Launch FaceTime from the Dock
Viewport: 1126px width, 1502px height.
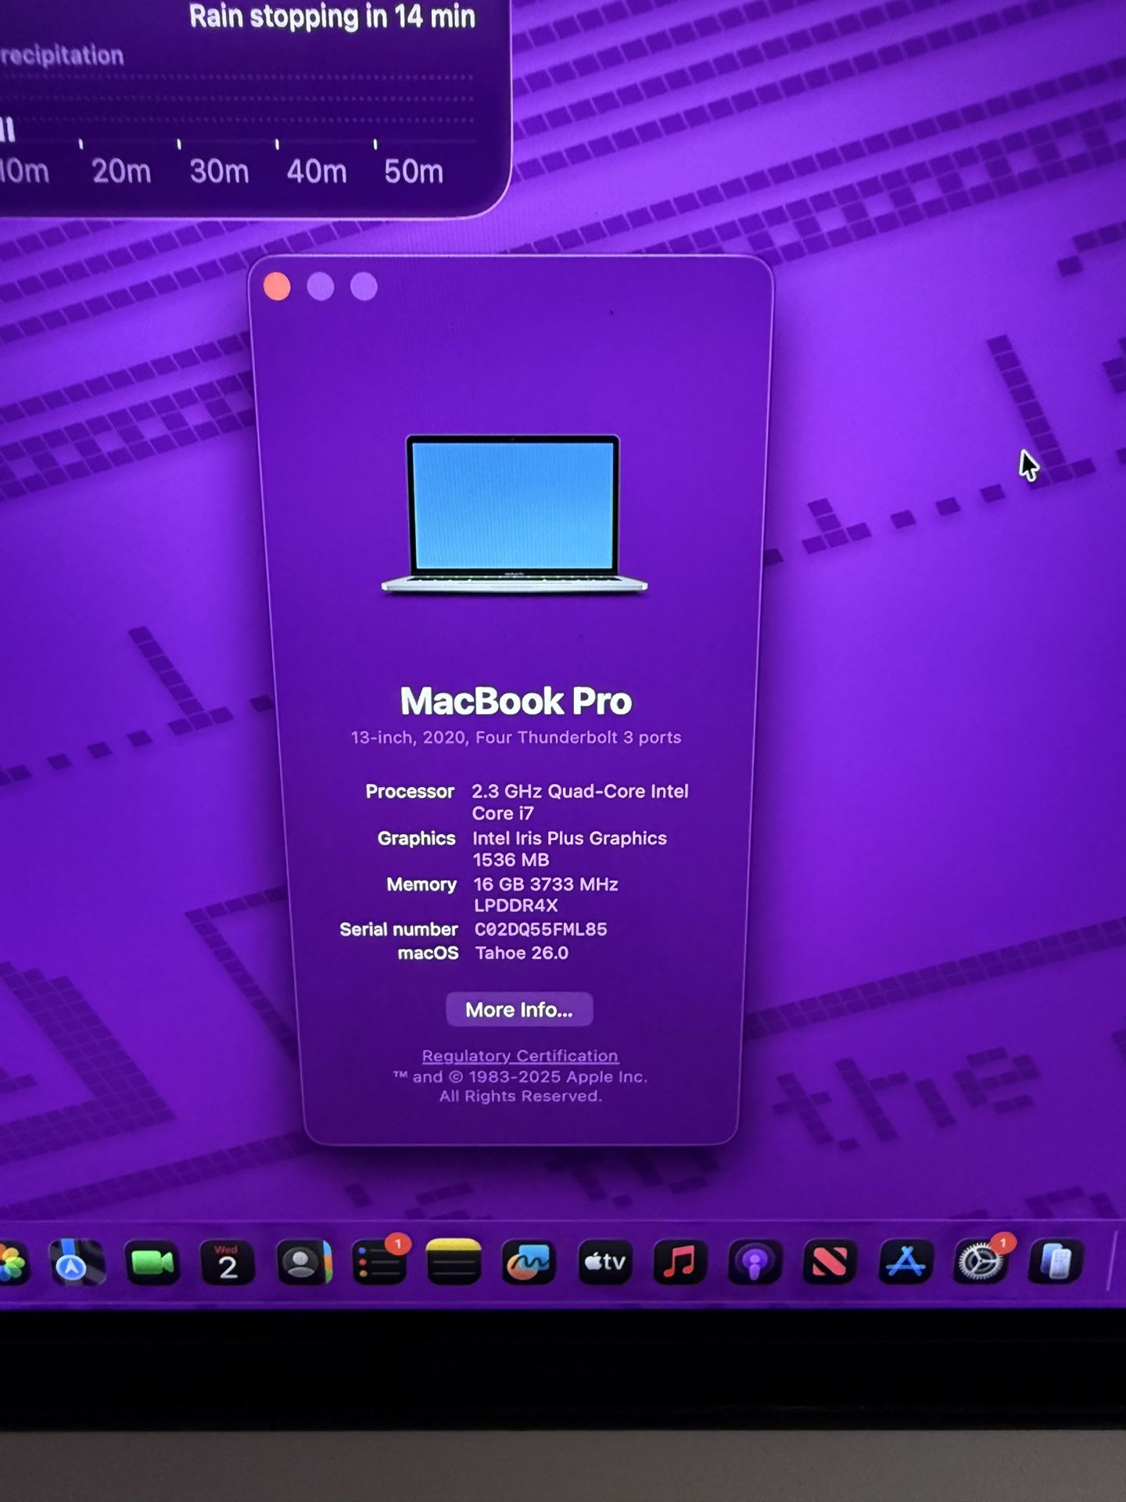(x=152, y=1263)
